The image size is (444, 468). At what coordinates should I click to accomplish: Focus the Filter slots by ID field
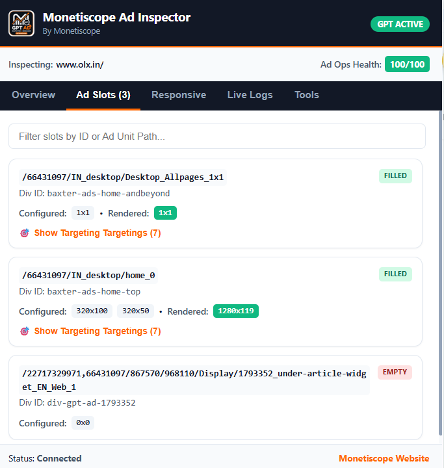(x=217, y=136)
